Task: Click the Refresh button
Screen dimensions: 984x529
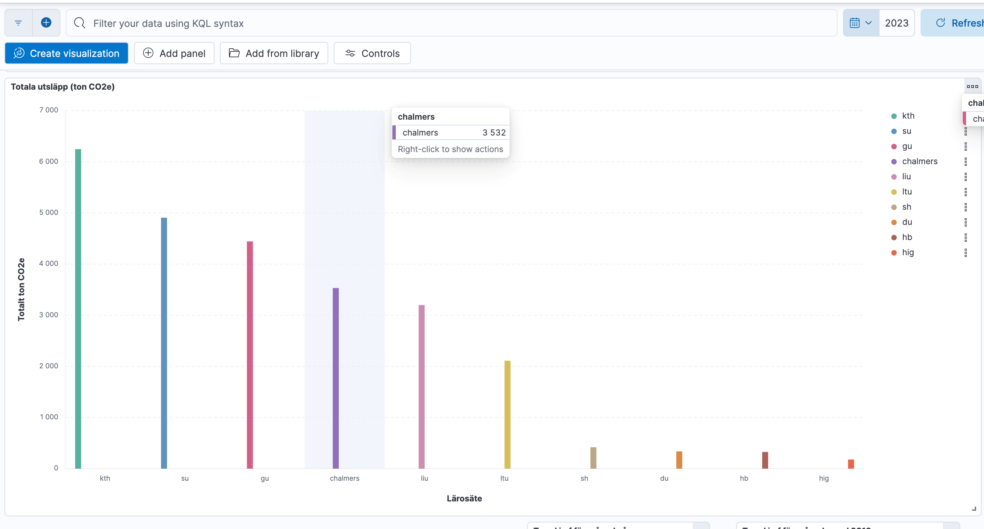Action: 959,23
